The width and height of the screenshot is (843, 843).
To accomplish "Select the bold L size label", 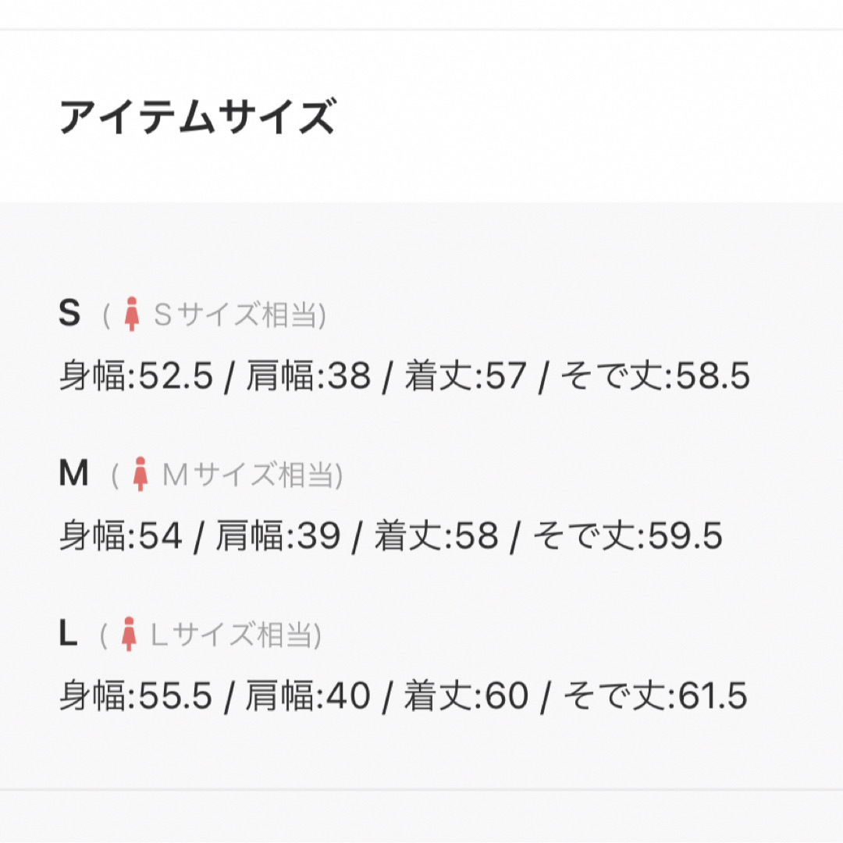I will click(68, 633).
